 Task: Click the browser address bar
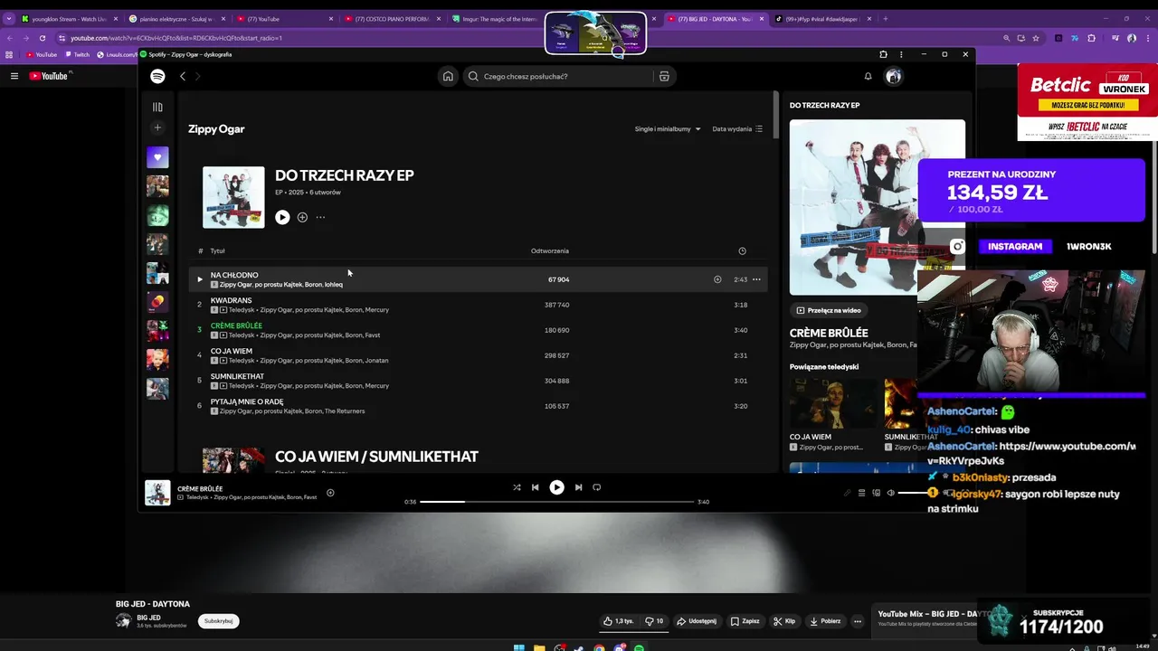tap(525, 38)
